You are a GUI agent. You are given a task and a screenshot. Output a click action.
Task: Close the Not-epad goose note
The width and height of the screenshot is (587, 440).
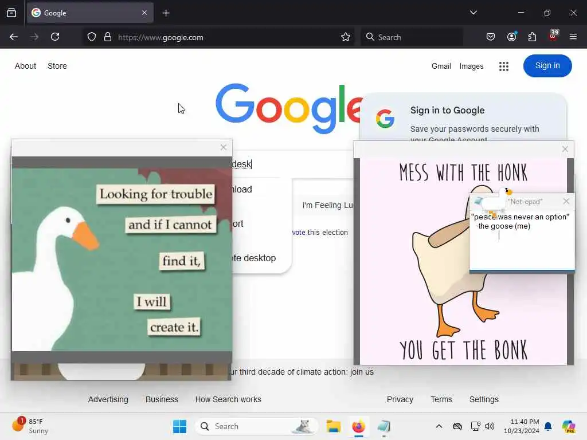pos(566,201)
